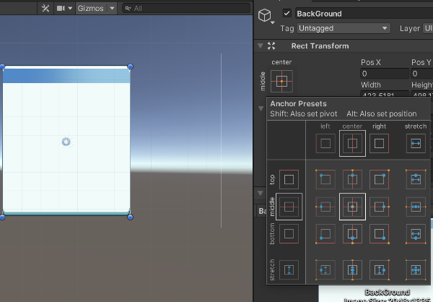
Task: Click the GameObject cube icon in Inspector
Action: point(265,15)
